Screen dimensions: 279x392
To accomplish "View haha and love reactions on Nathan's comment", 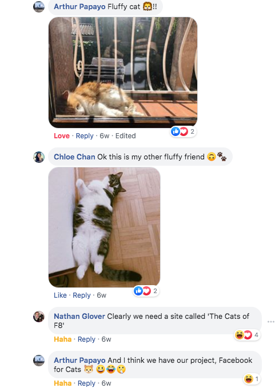I will (x=247, y=335).
